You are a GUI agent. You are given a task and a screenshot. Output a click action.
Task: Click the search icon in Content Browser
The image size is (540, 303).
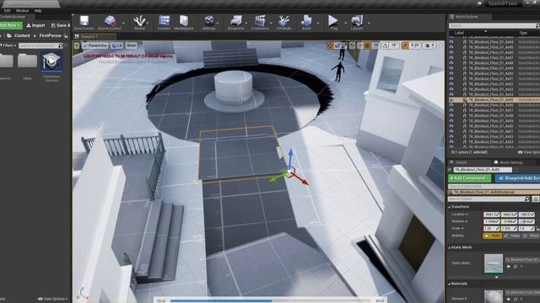point(61,45)
